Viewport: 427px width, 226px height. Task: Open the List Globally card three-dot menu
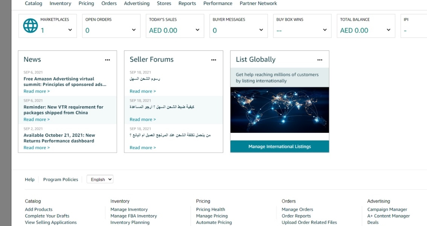[320, 60]
